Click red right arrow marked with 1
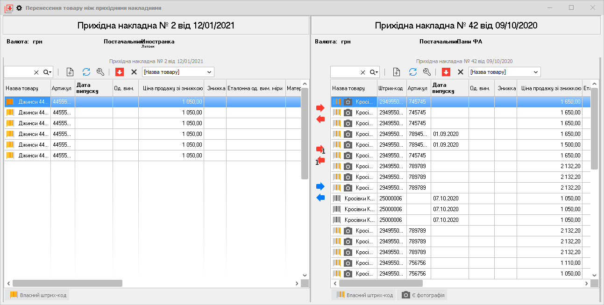604x305 pixels. 320,149
